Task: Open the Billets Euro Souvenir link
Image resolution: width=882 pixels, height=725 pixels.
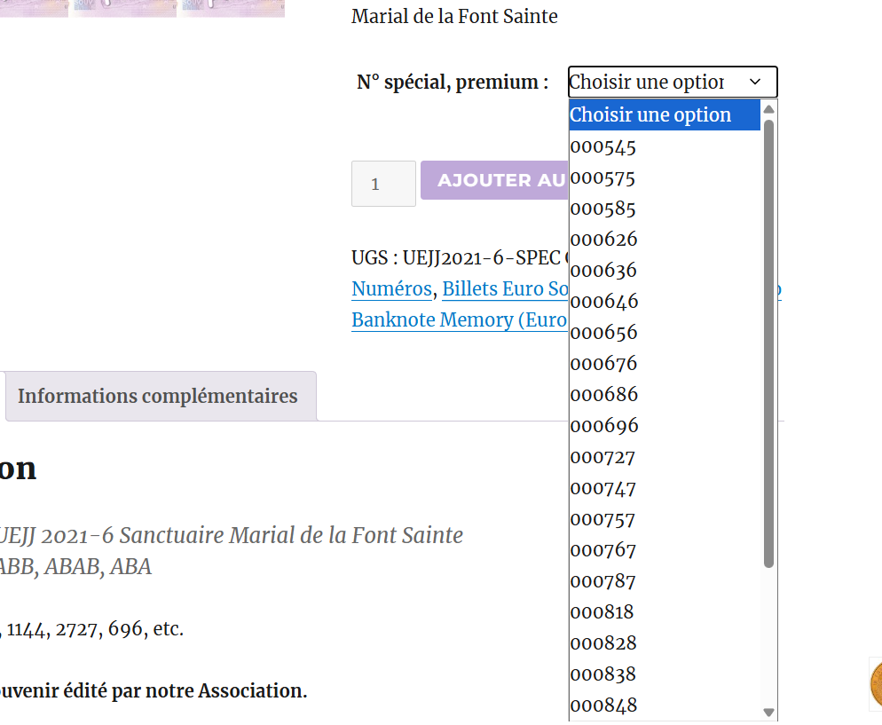Action: [x=505, y=289]
